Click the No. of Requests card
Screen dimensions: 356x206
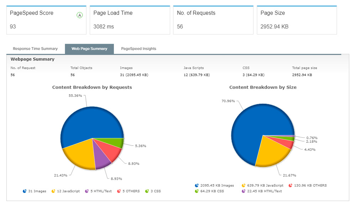pyautogui.click(x=213, y=20)
